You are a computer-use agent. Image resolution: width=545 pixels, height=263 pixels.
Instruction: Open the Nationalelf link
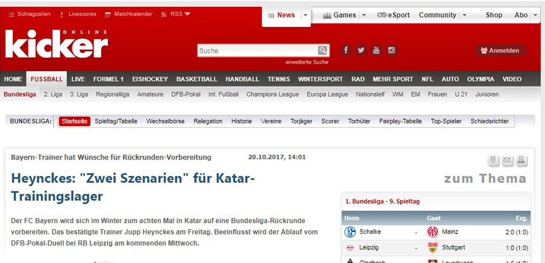click(x=370, y=94)
